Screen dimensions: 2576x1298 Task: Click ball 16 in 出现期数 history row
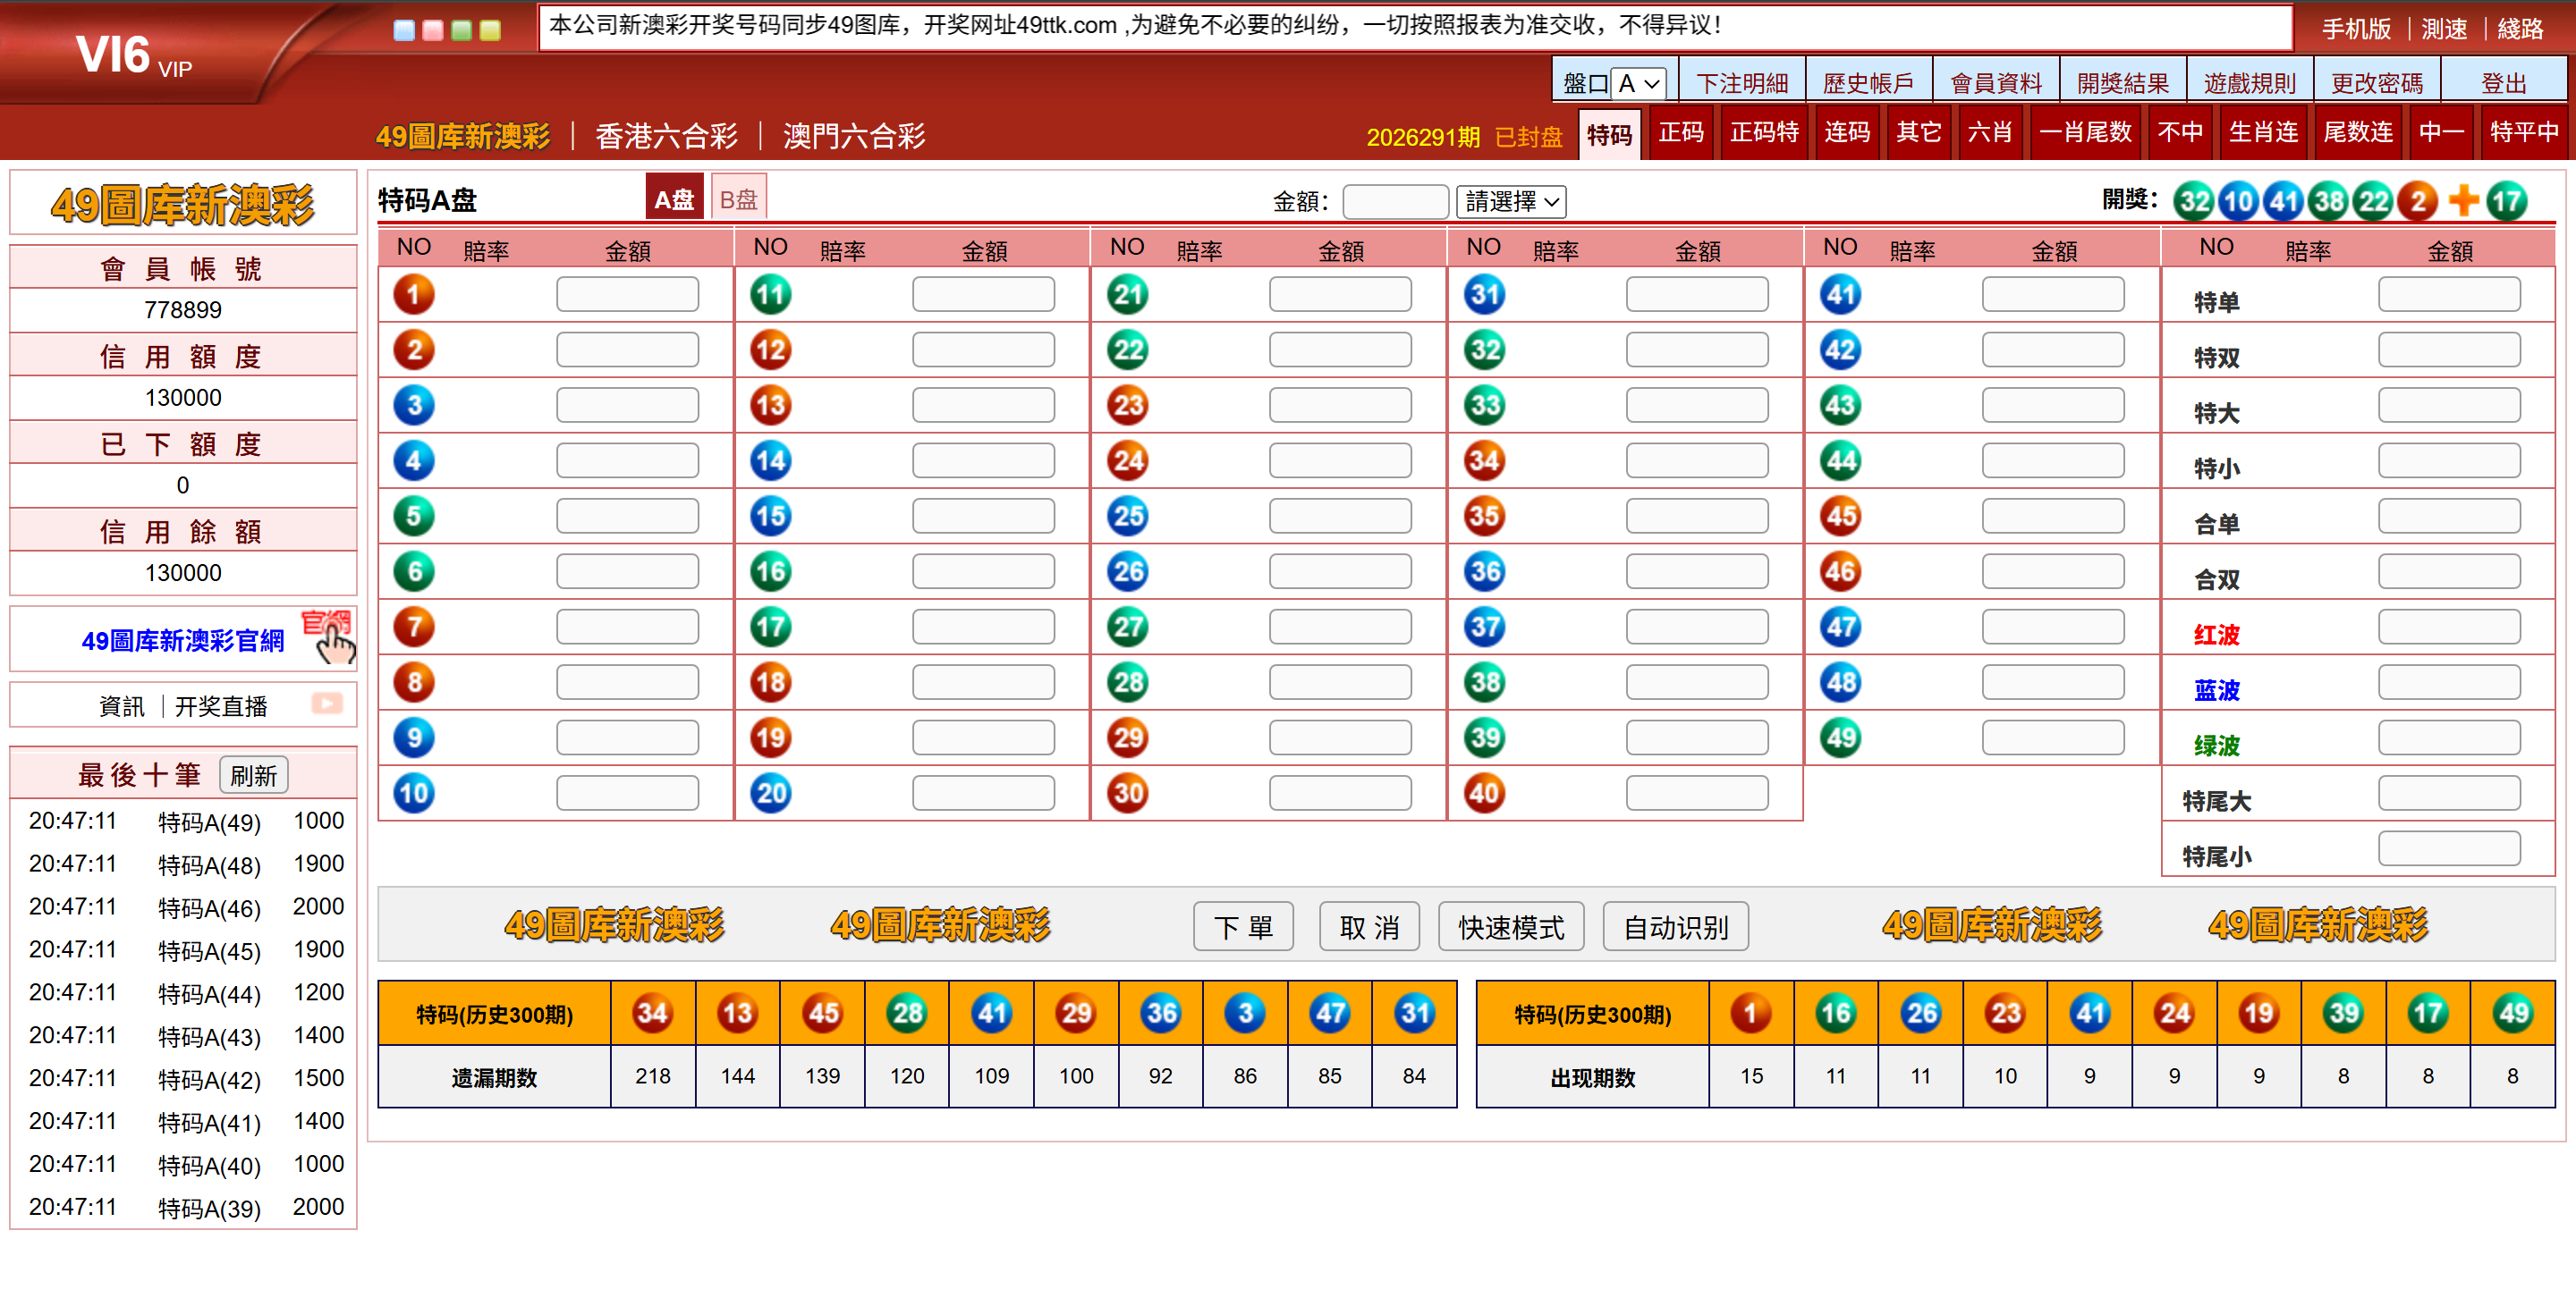(1835, 1013)
